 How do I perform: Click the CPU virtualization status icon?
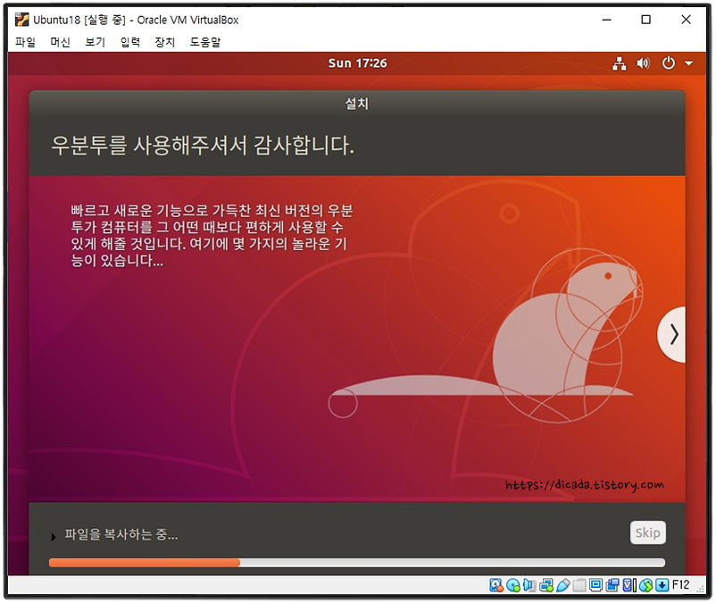pyautogui.click(x=629, y=585)
